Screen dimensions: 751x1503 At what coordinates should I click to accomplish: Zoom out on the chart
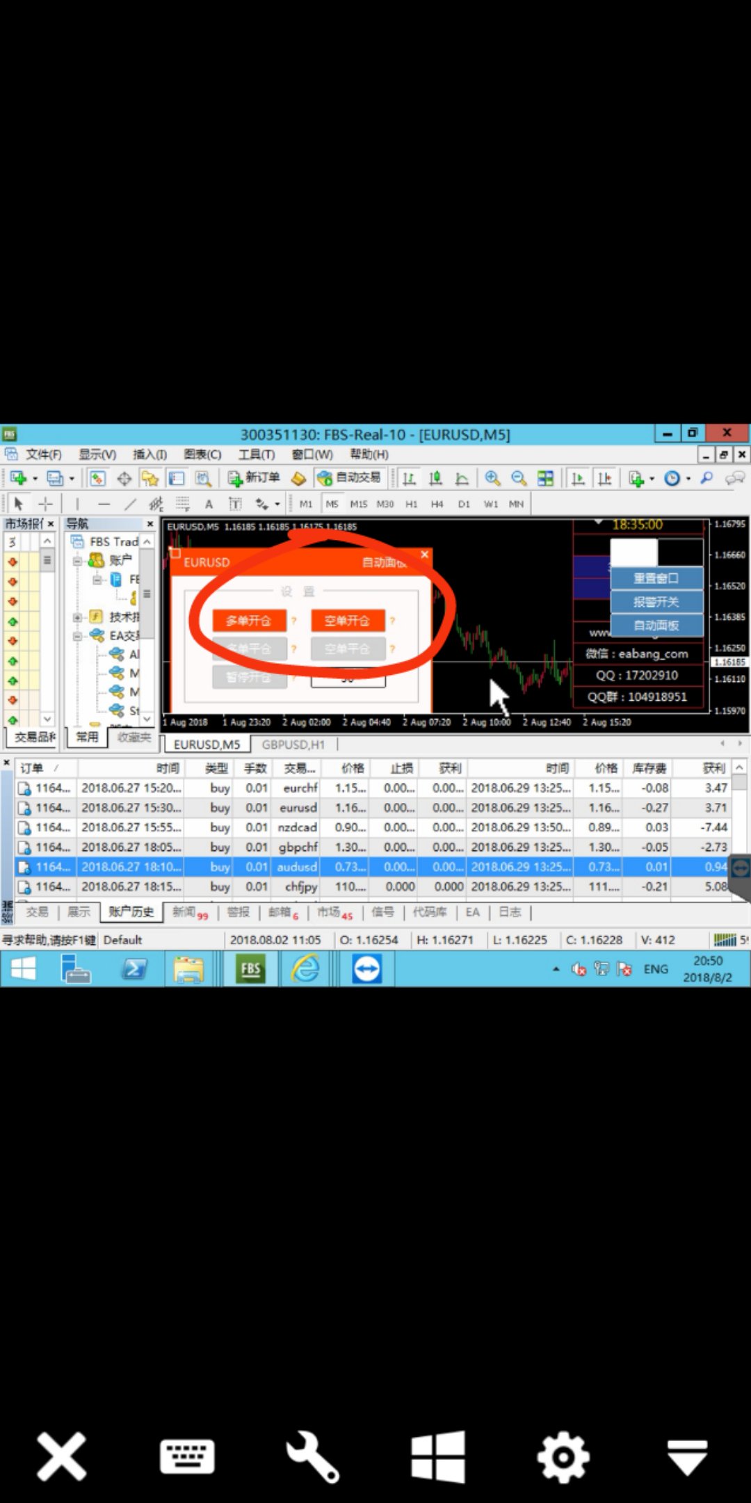click(x=519, y=478)
